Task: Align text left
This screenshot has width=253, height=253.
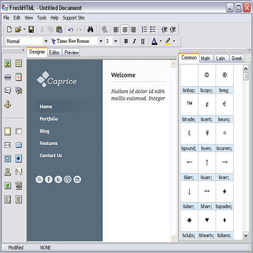Action: (116, 30)
